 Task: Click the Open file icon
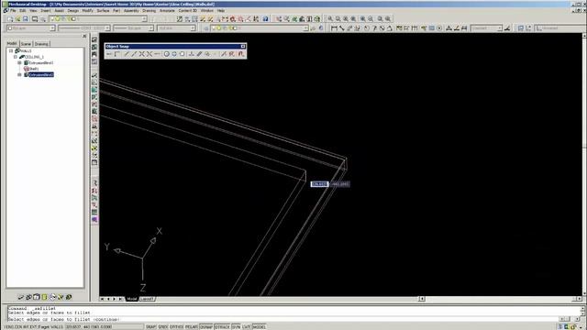17,18
